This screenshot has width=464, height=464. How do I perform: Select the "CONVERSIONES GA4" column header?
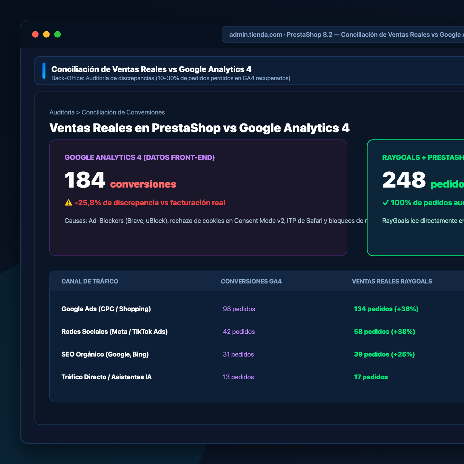click(x=251, y=281)
